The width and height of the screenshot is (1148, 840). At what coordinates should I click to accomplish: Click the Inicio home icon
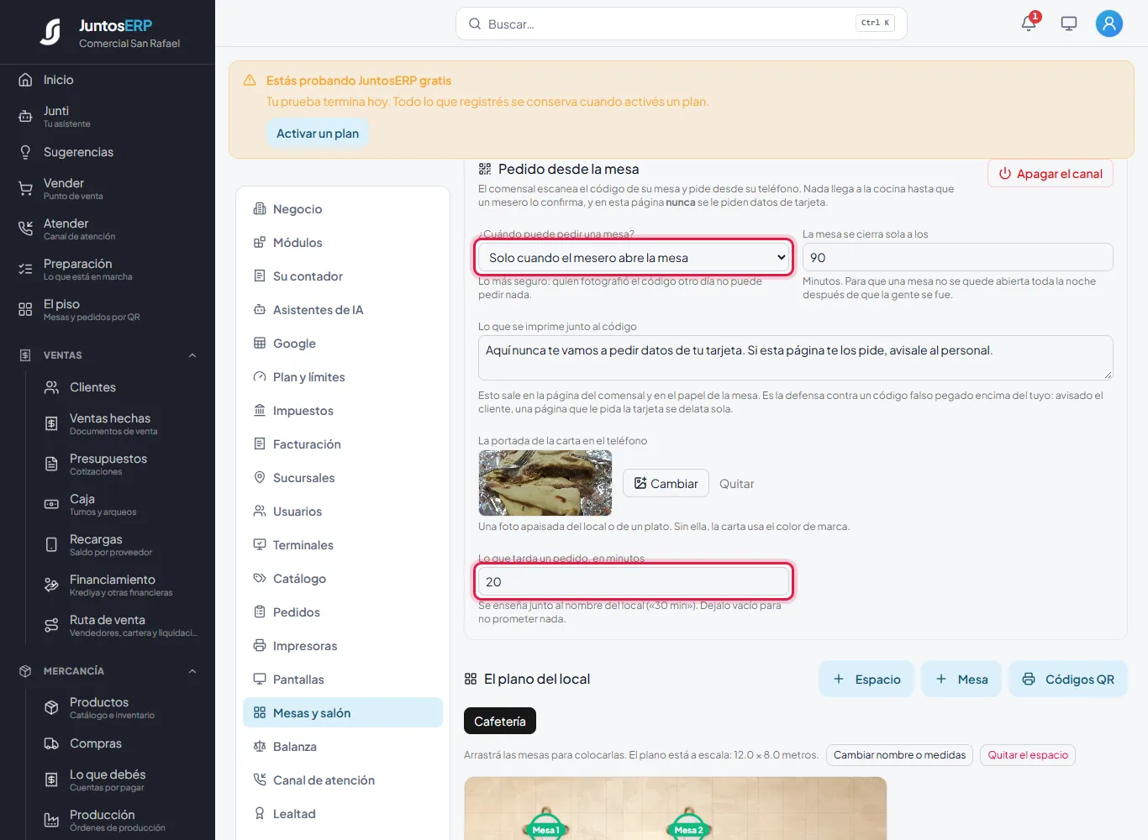[x=25, y=80]
